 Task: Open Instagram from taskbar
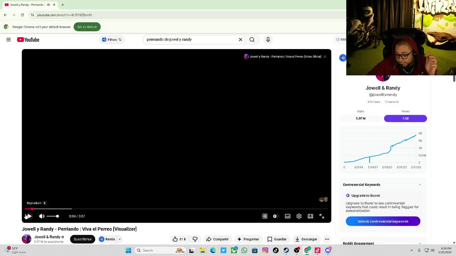(x=265, y=250)
